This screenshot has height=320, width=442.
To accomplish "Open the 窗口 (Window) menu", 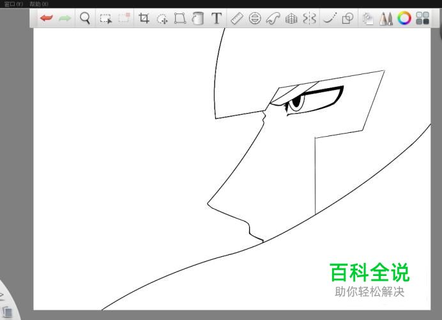I will pyautogui.click(x=13, y=4).
